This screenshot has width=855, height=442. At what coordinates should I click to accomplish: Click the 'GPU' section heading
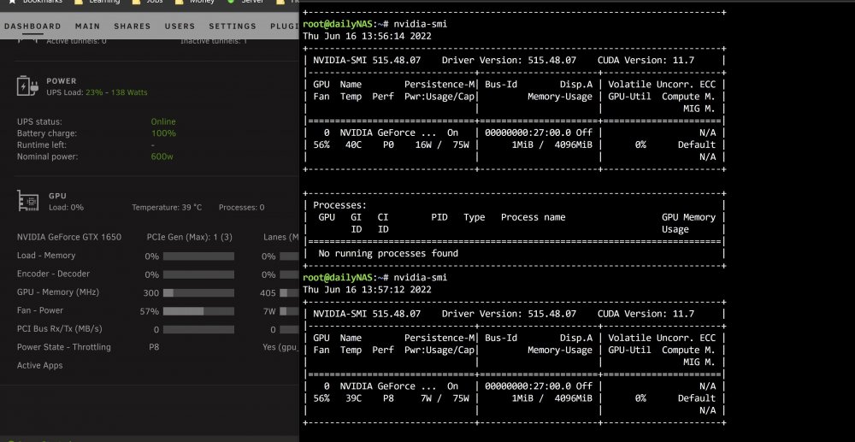[x=57, y=196]
